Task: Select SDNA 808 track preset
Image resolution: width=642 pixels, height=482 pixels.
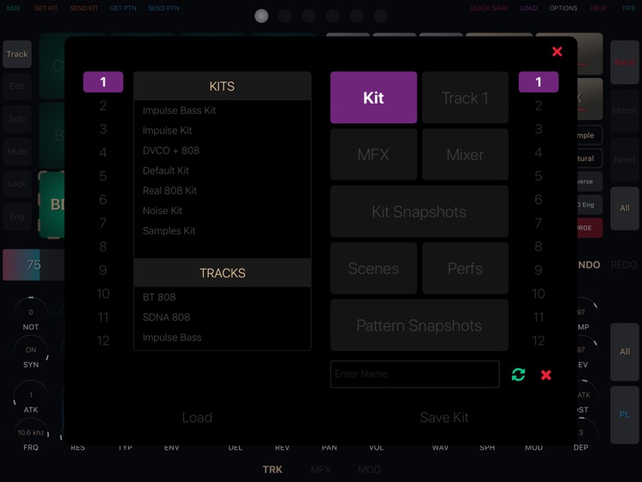Action: coord(223,317)
